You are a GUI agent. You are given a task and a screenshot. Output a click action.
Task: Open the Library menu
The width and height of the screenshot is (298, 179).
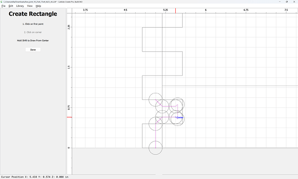(20, 6)
